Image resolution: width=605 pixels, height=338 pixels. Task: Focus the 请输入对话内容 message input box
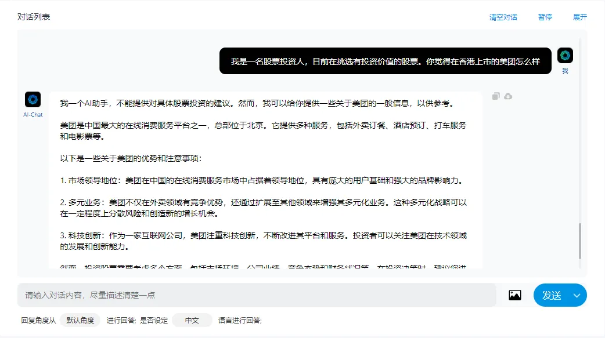tap(257, 295)
